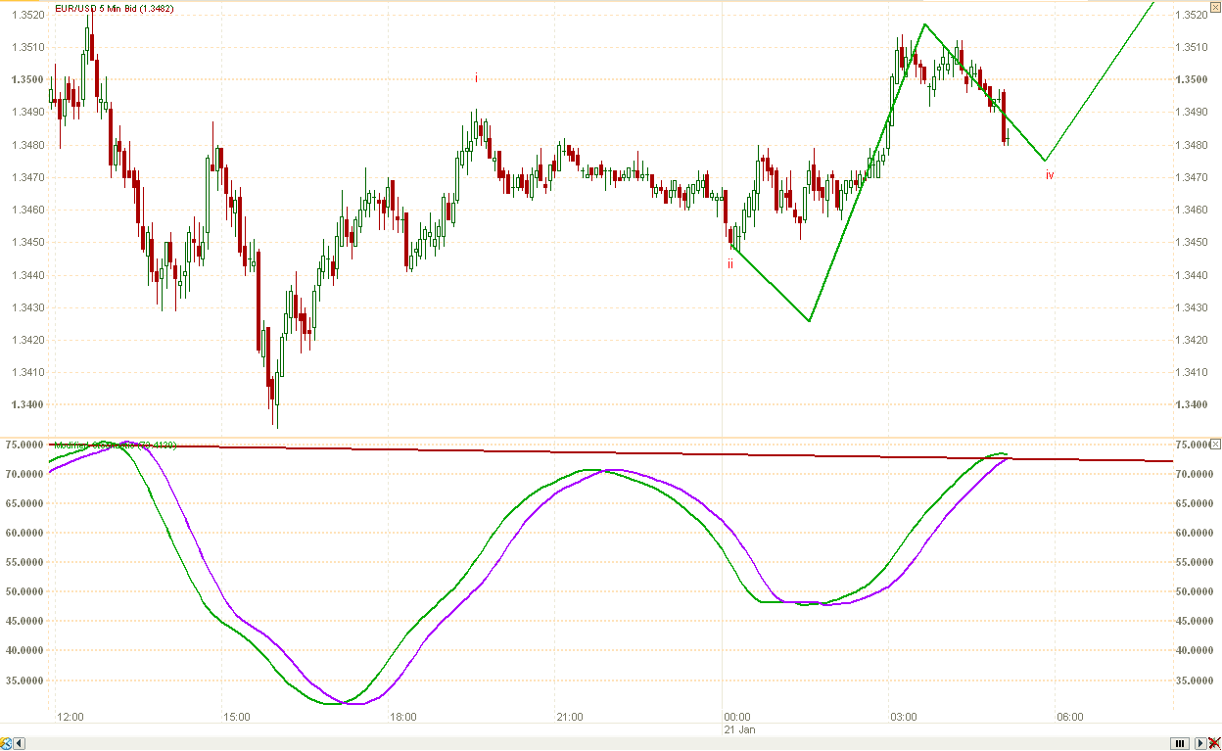Close the Modified Stochastic indicator panel

click(1215, 445)
